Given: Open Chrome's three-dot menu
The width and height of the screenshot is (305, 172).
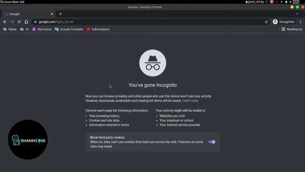Looking at the screenshot, I should 301,22.
